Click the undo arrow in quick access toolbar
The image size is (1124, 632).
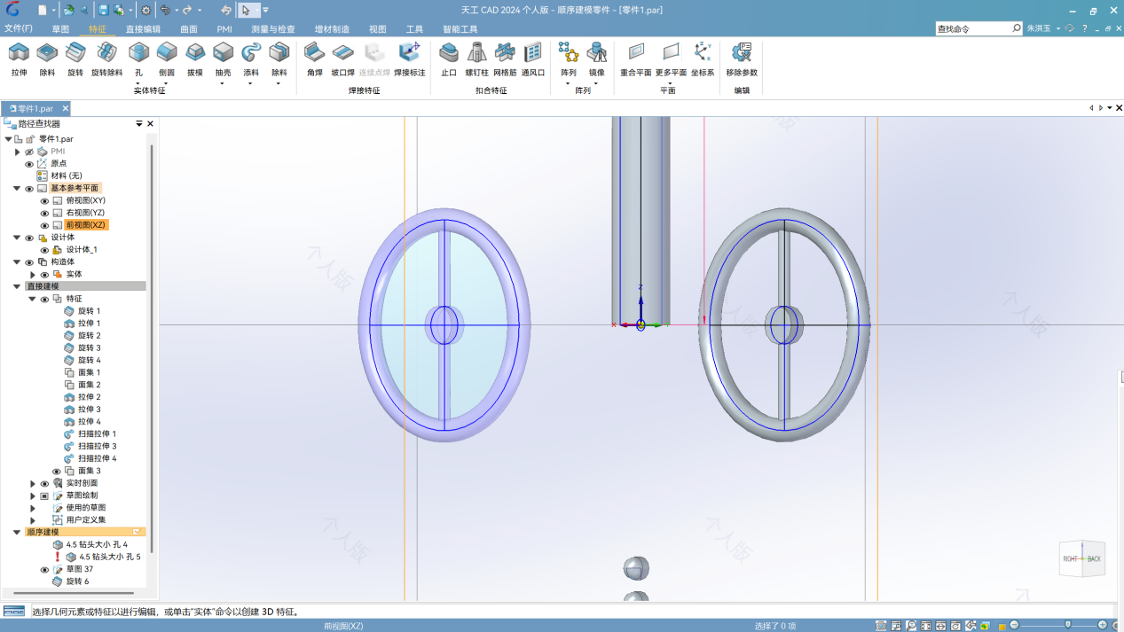coord(165,11)
